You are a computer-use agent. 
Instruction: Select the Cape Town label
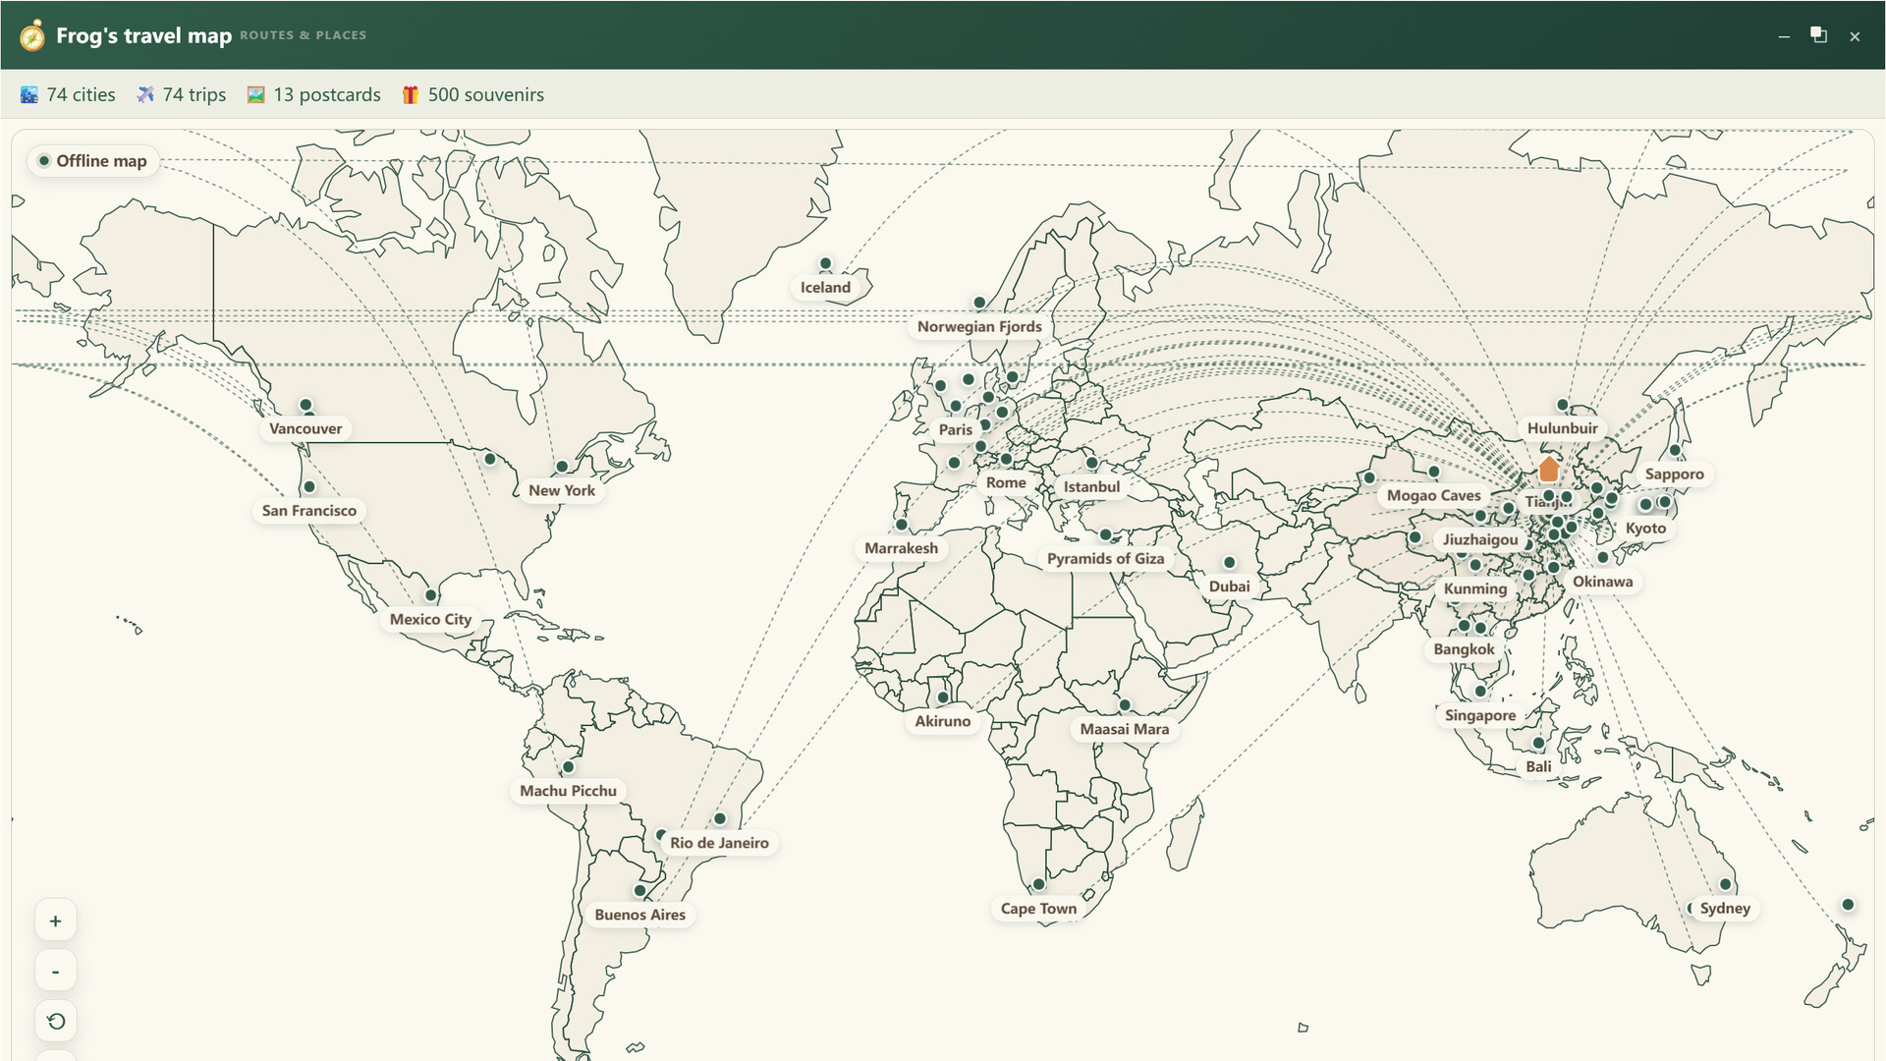coord(1039,910)
